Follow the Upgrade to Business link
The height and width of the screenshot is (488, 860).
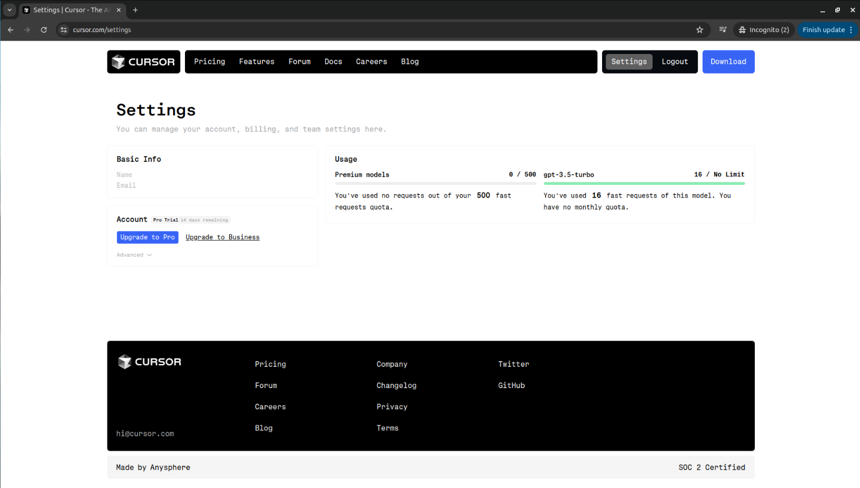(223, 237)
